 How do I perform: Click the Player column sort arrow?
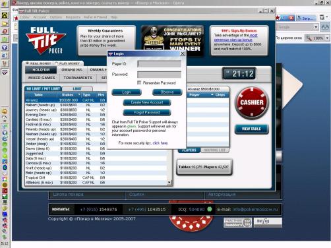(212, 95)
